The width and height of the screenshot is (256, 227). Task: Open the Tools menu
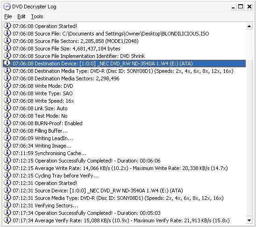click(x=37, y=16)
